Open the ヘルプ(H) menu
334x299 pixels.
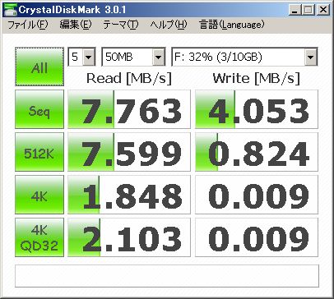pos(169,25)
